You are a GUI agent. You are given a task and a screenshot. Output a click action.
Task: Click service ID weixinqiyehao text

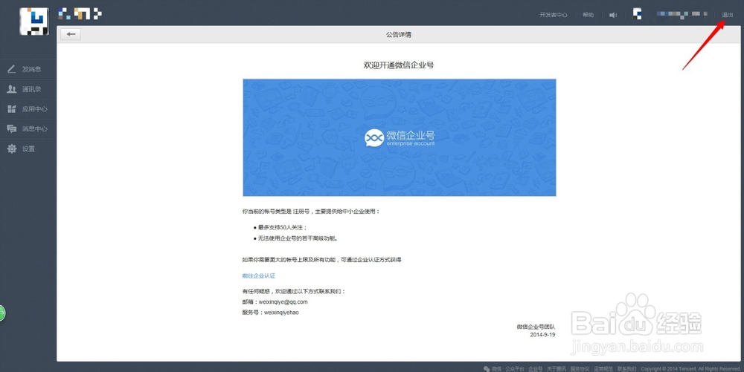point(281,313)
